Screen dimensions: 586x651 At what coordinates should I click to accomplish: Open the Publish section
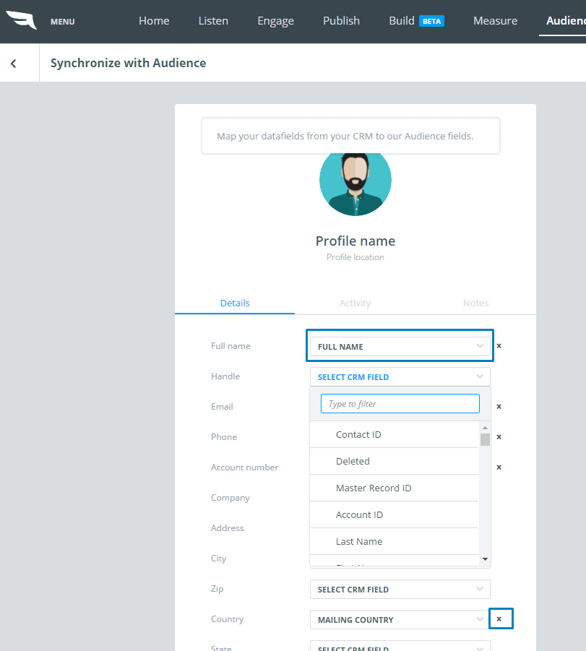(x=341, y=21)
